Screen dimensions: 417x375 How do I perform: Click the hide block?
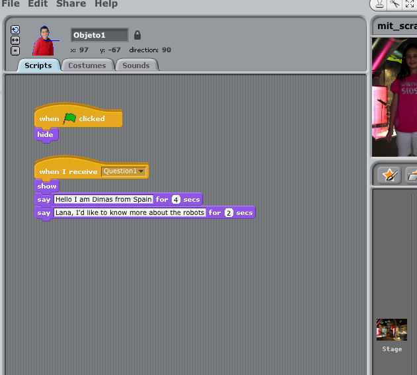(x=46, y=135)
